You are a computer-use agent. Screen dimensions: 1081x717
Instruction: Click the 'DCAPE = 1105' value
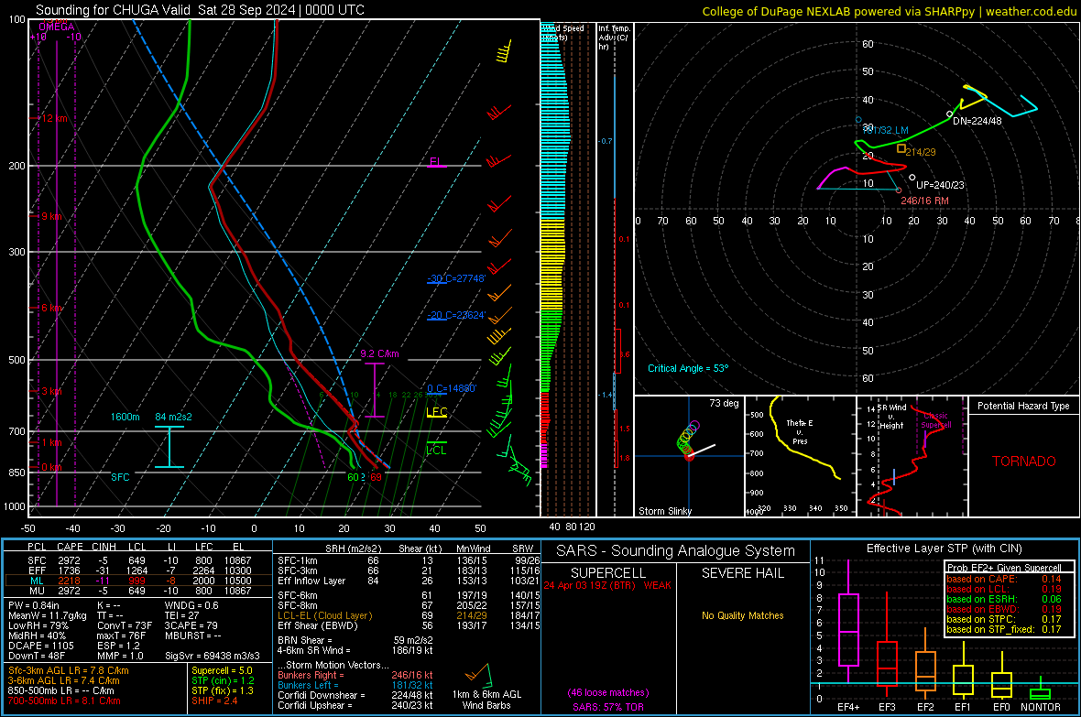(x=40, y=646)
